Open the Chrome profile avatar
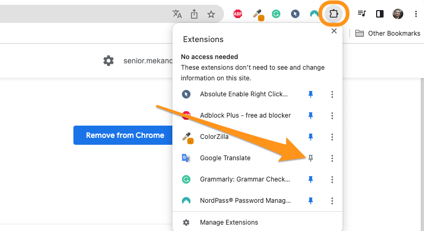Viewport: 424px width, 231px height. coord(398,14)
